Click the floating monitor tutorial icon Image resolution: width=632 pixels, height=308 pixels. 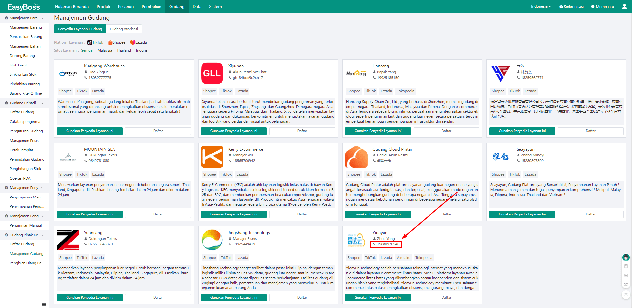[626, 275]
